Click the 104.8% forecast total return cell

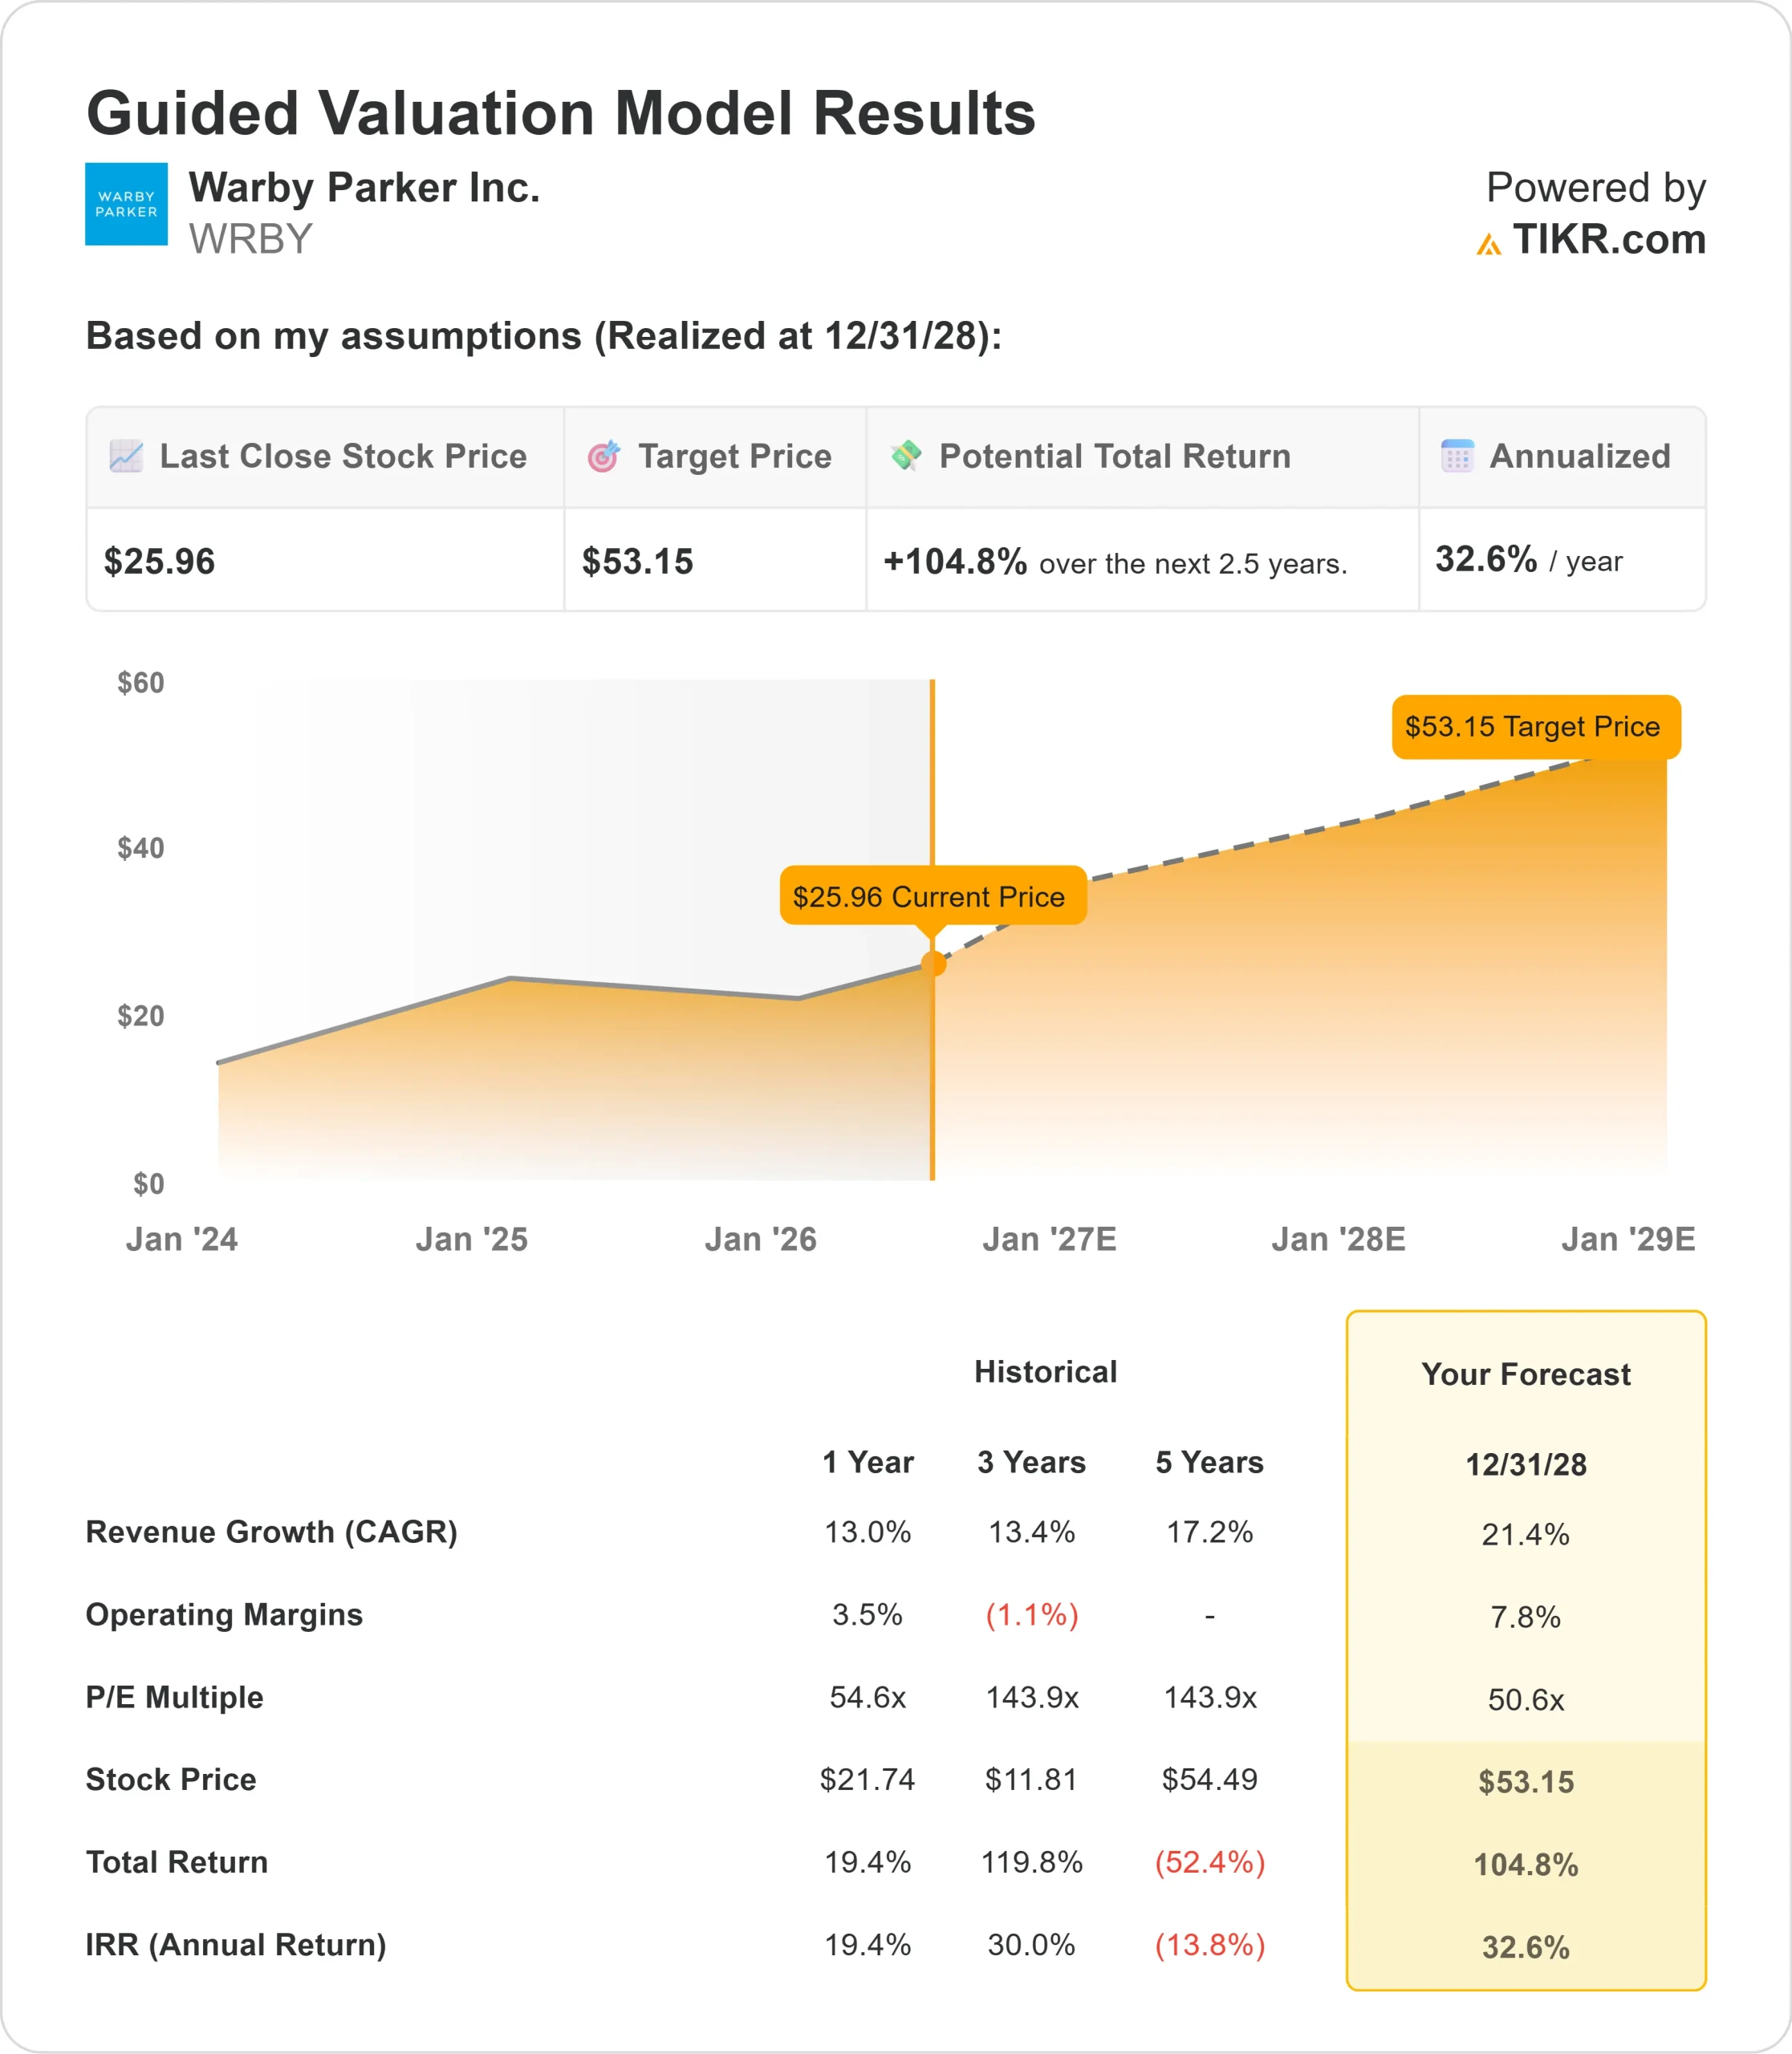(1526, 1865)
